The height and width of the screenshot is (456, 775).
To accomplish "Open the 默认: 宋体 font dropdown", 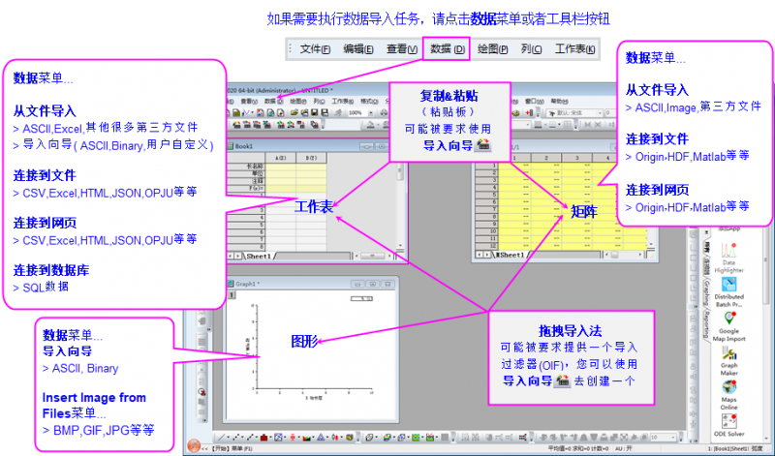I will (x=600, y=112).
